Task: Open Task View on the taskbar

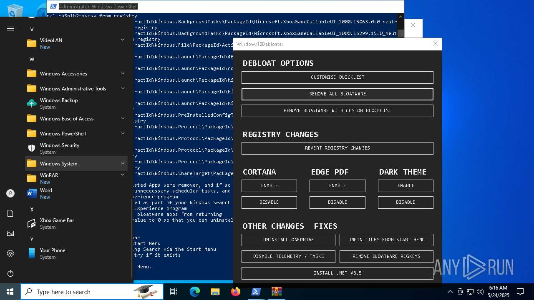Action: point(174,292)
